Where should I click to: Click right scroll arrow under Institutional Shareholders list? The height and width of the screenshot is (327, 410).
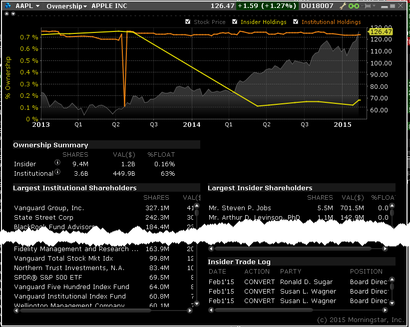coord(190,311)
